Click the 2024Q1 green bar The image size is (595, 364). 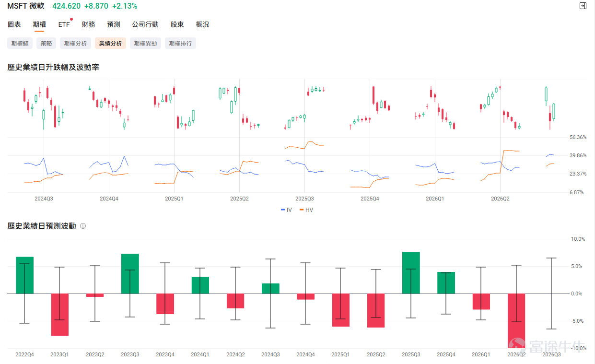tap(200, 285)
